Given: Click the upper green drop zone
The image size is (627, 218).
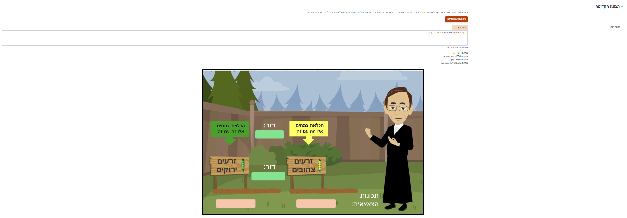Looking at the screenshot, I should [269, 134].
